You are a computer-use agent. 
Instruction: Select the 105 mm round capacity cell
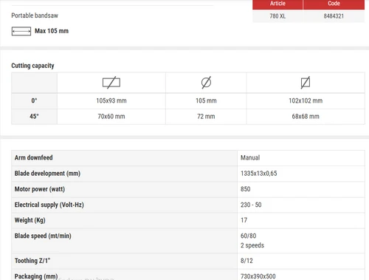(x=206, y=100)
